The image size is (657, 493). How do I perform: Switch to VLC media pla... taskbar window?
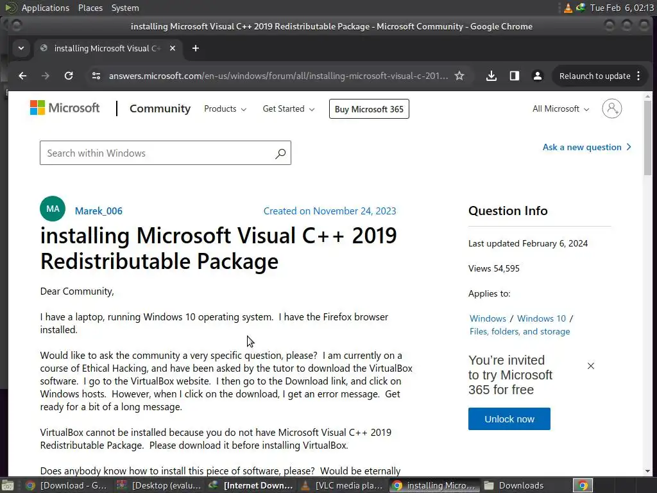click(x=342, y=485)
